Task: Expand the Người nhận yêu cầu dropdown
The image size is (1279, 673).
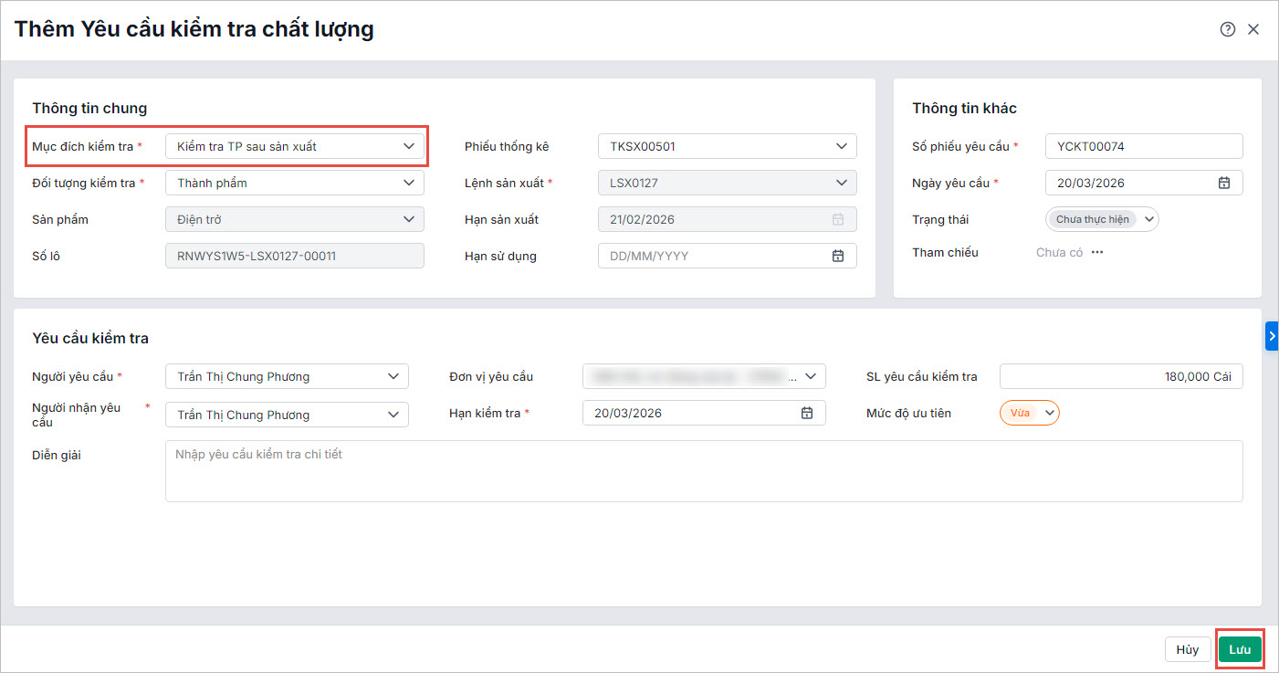Action: (x=287, y=415)
